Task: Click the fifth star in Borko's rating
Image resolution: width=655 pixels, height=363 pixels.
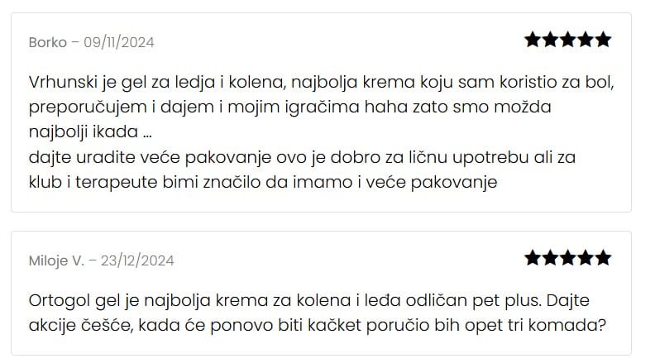Action: pyautogui.click(x=603, y=40)
